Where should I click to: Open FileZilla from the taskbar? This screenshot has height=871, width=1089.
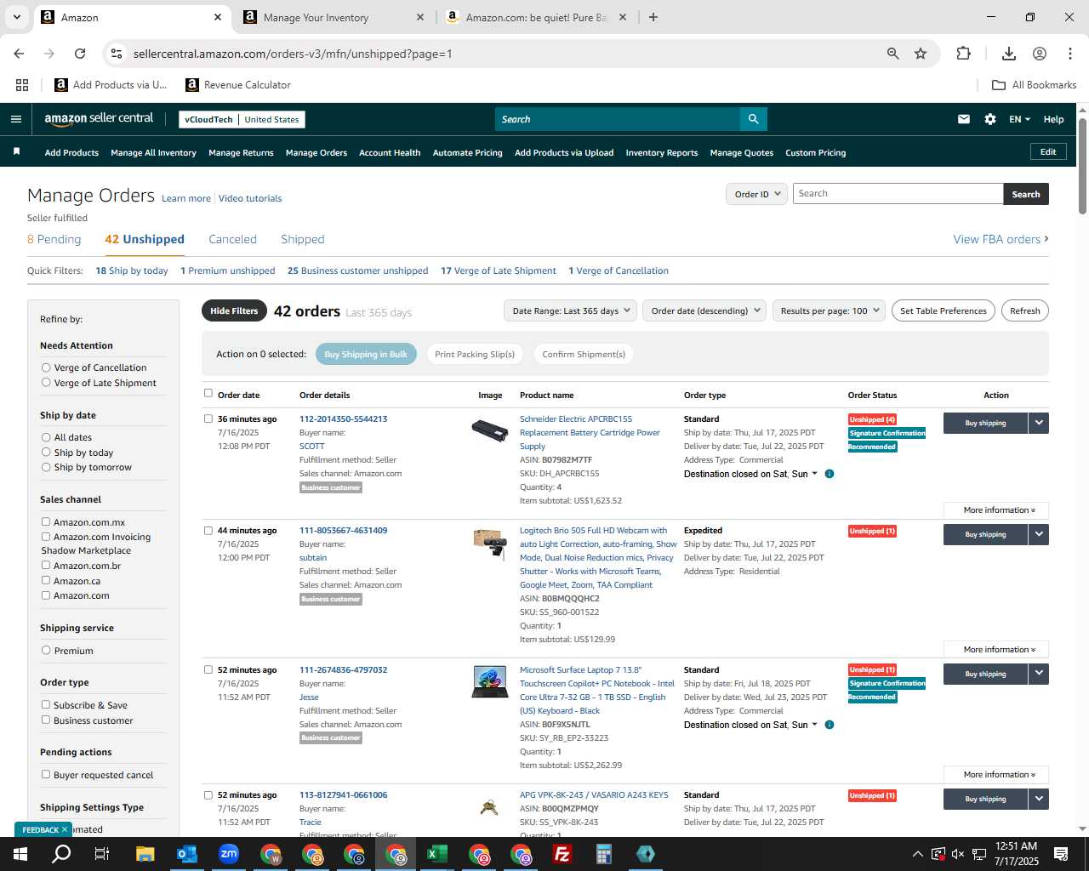562,854
